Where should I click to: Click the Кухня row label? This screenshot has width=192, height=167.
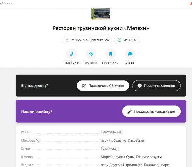(x=25, y=149)
